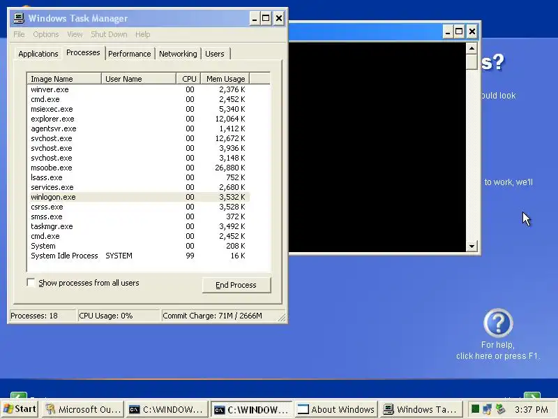Viewport: 558px width, 419px height.
Task: Open About Windows from the taskbar
Action: 335,409
